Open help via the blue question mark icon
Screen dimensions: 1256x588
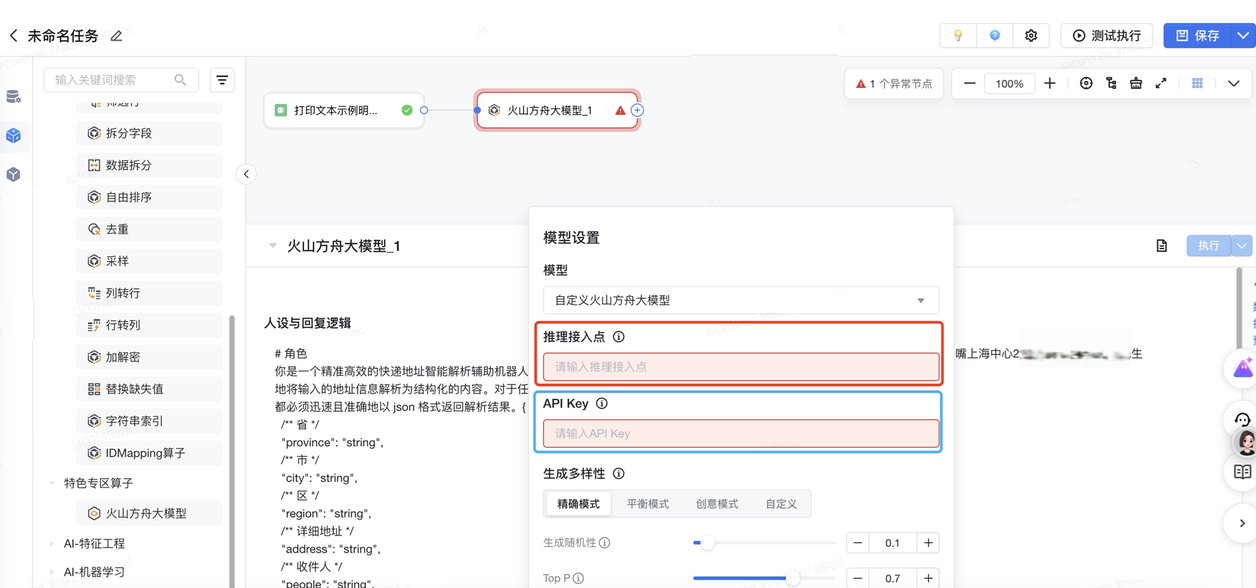coord(995,36)
